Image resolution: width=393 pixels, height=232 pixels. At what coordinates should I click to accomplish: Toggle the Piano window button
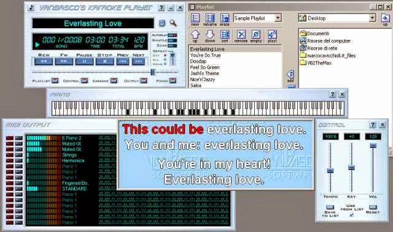[173, 80]
